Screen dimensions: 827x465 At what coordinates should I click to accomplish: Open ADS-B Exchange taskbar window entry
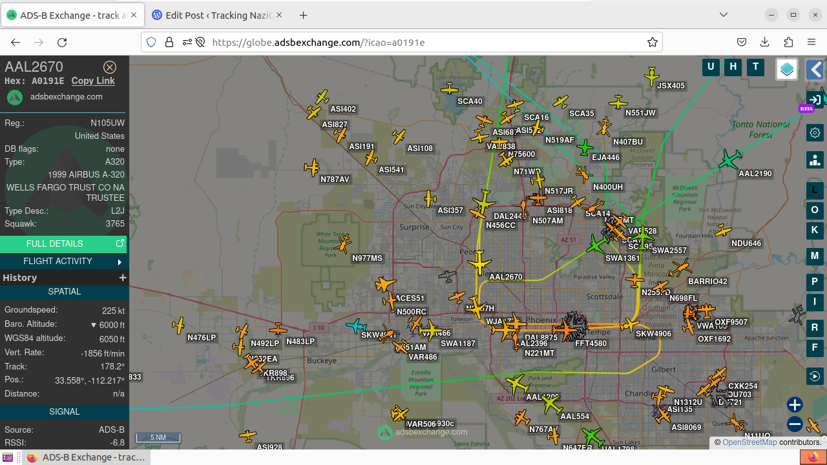click(86, 457)
